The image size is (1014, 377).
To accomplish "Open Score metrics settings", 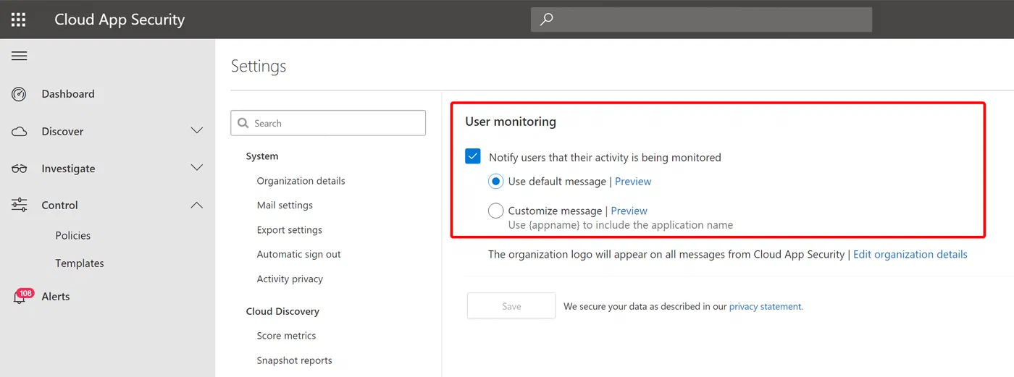I will pyautogui.click(x=286, y=336).
